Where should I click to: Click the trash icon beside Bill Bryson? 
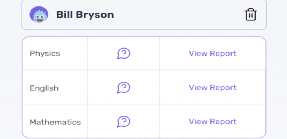pos(251,15)
